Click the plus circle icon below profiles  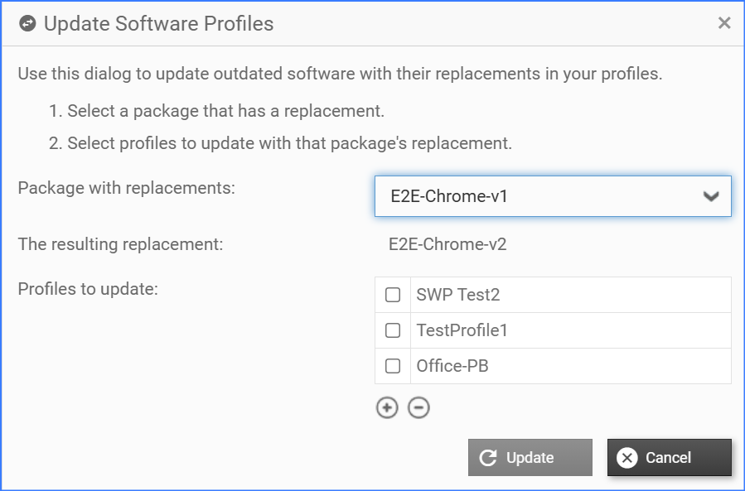coord(387,407)
